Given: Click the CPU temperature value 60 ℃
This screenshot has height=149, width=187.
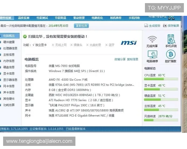Looking at the screenshot, I should [161, 75].
